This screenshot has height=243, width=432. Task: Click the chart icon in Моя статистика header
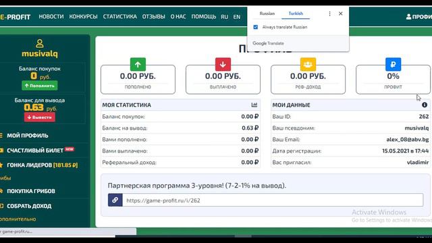[x=254, y=105]
